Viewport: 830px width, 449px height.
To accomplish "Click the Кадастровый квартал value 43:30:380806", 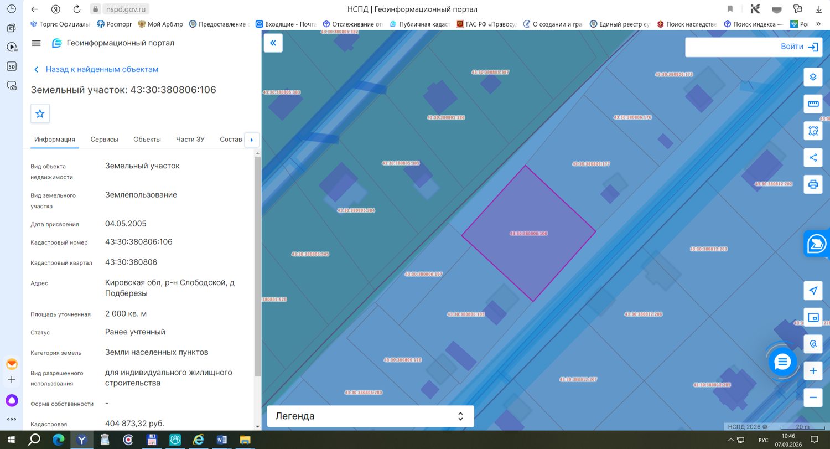I will click(131, 262).
